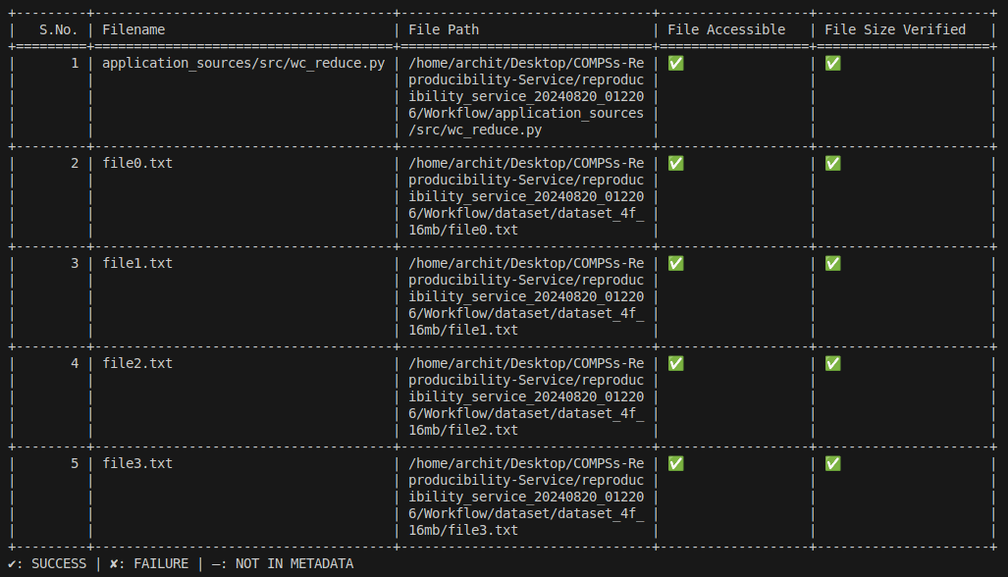Click the green checkmark for wc_reduce.py accessibility
The image size is (1008, 577).
(x=675, y=62)
